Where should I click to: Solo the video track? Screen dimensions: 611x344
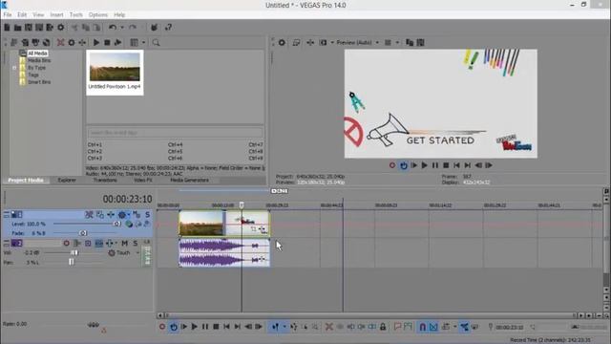147,214
